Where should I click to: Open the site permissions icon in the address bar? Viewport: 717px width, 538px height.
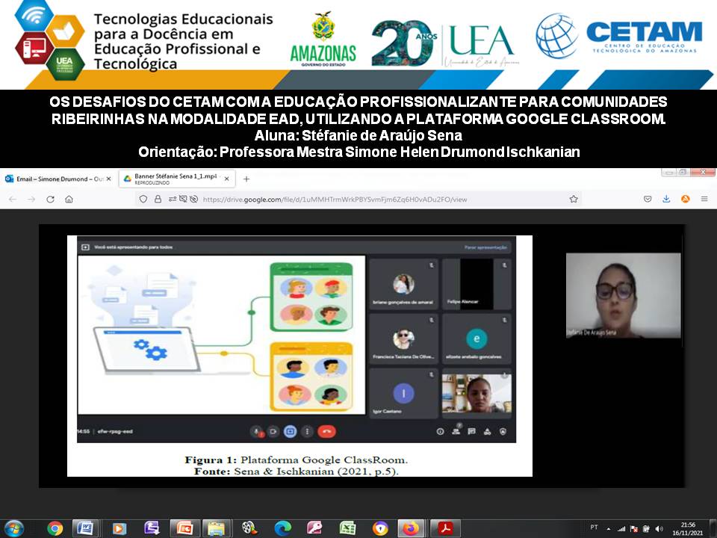click(173, 199)
